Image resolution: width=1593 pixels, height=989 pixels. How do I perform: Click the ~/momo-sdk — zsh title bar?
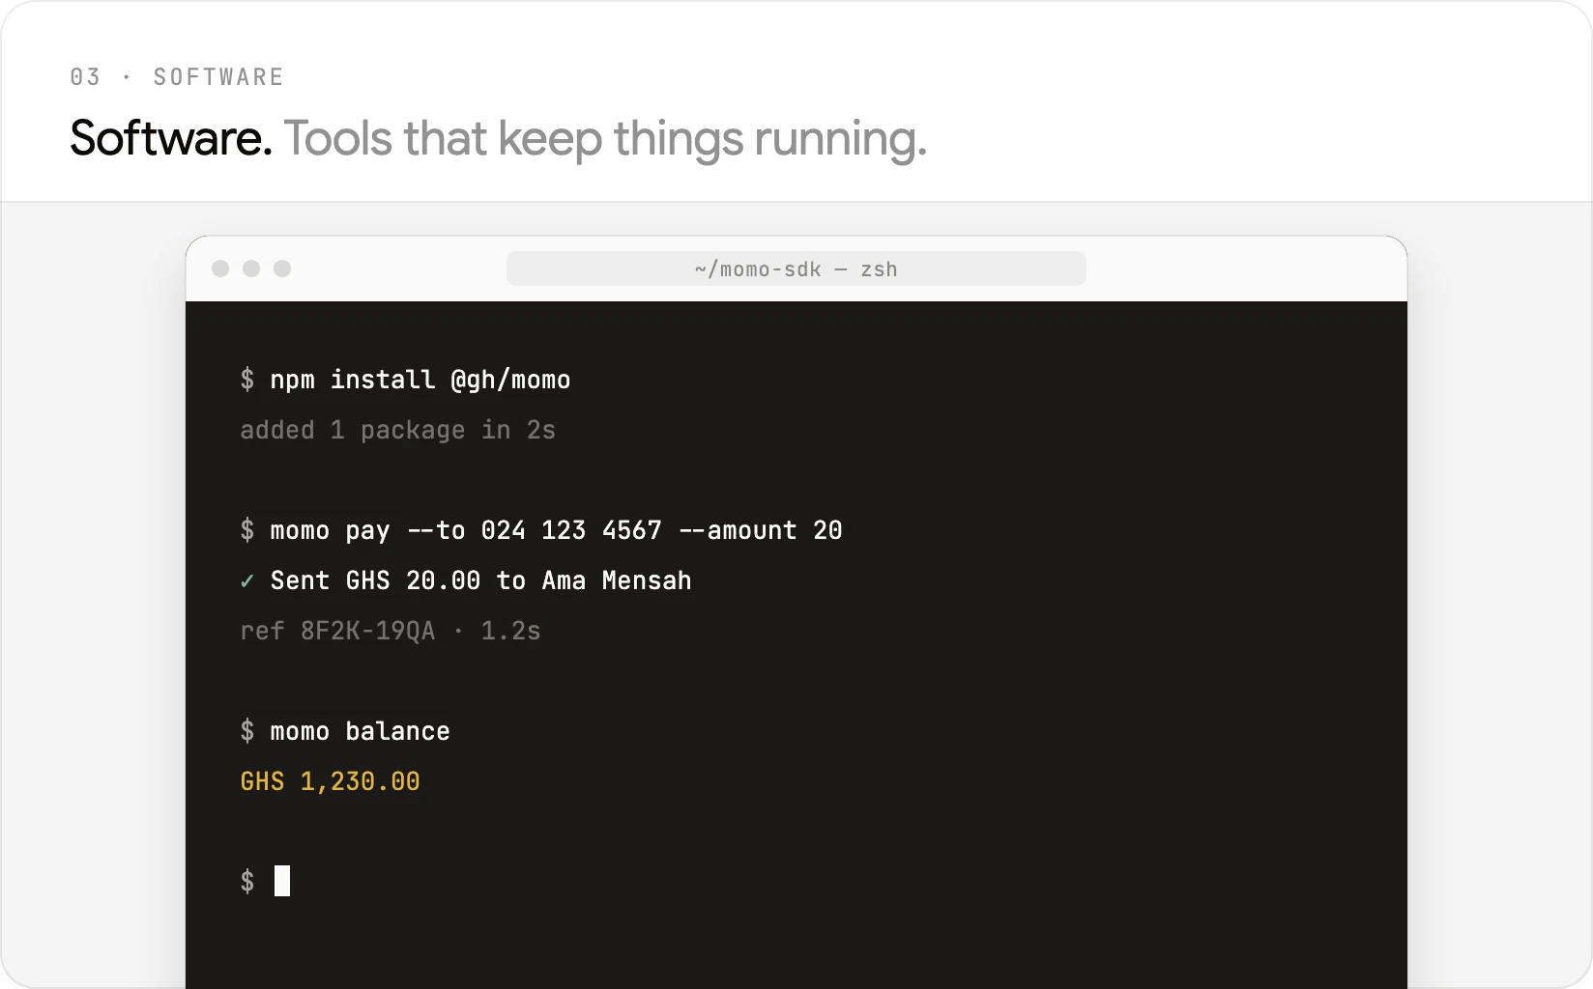(x=796, y=268)
